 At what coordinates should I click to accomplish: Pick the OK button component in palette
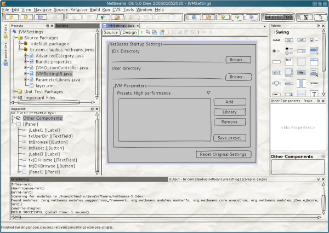pyautogui.click(x=290, y=40)
